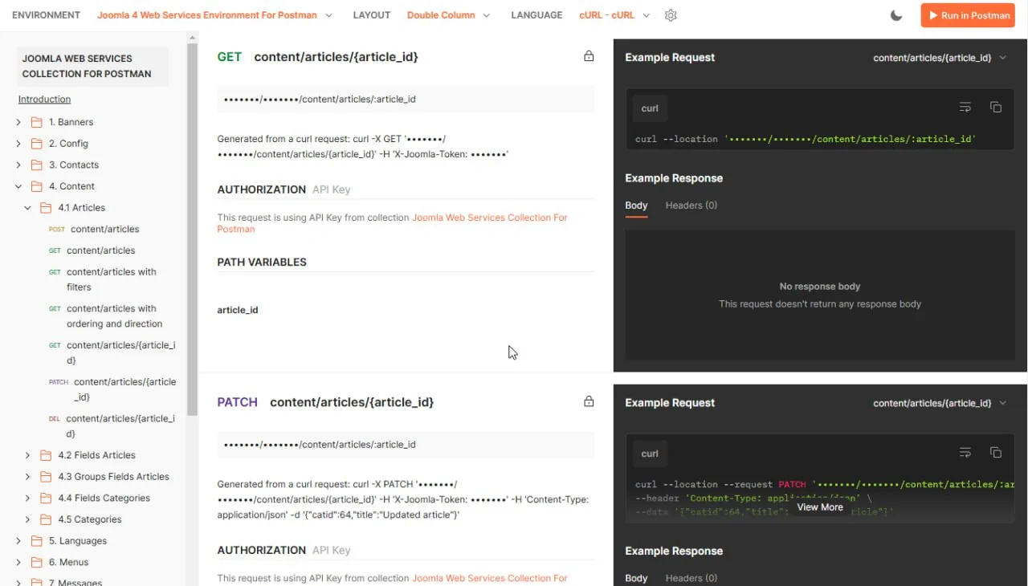1028x586 pixels.
Task: Click the lock icon beside the PATCH request title
Action: (589, 401)
